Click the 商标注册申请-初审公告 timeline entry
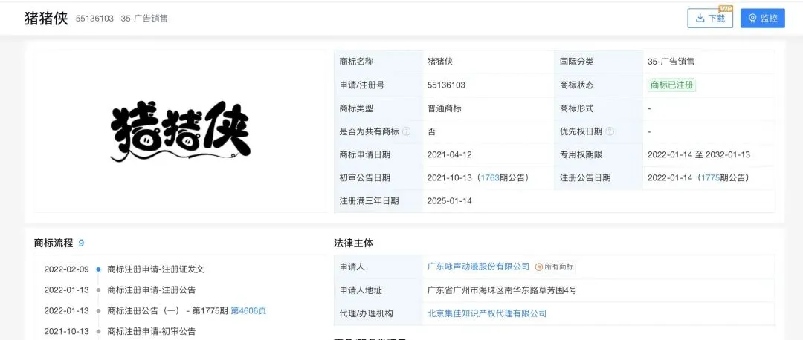 tap(151, 331)
